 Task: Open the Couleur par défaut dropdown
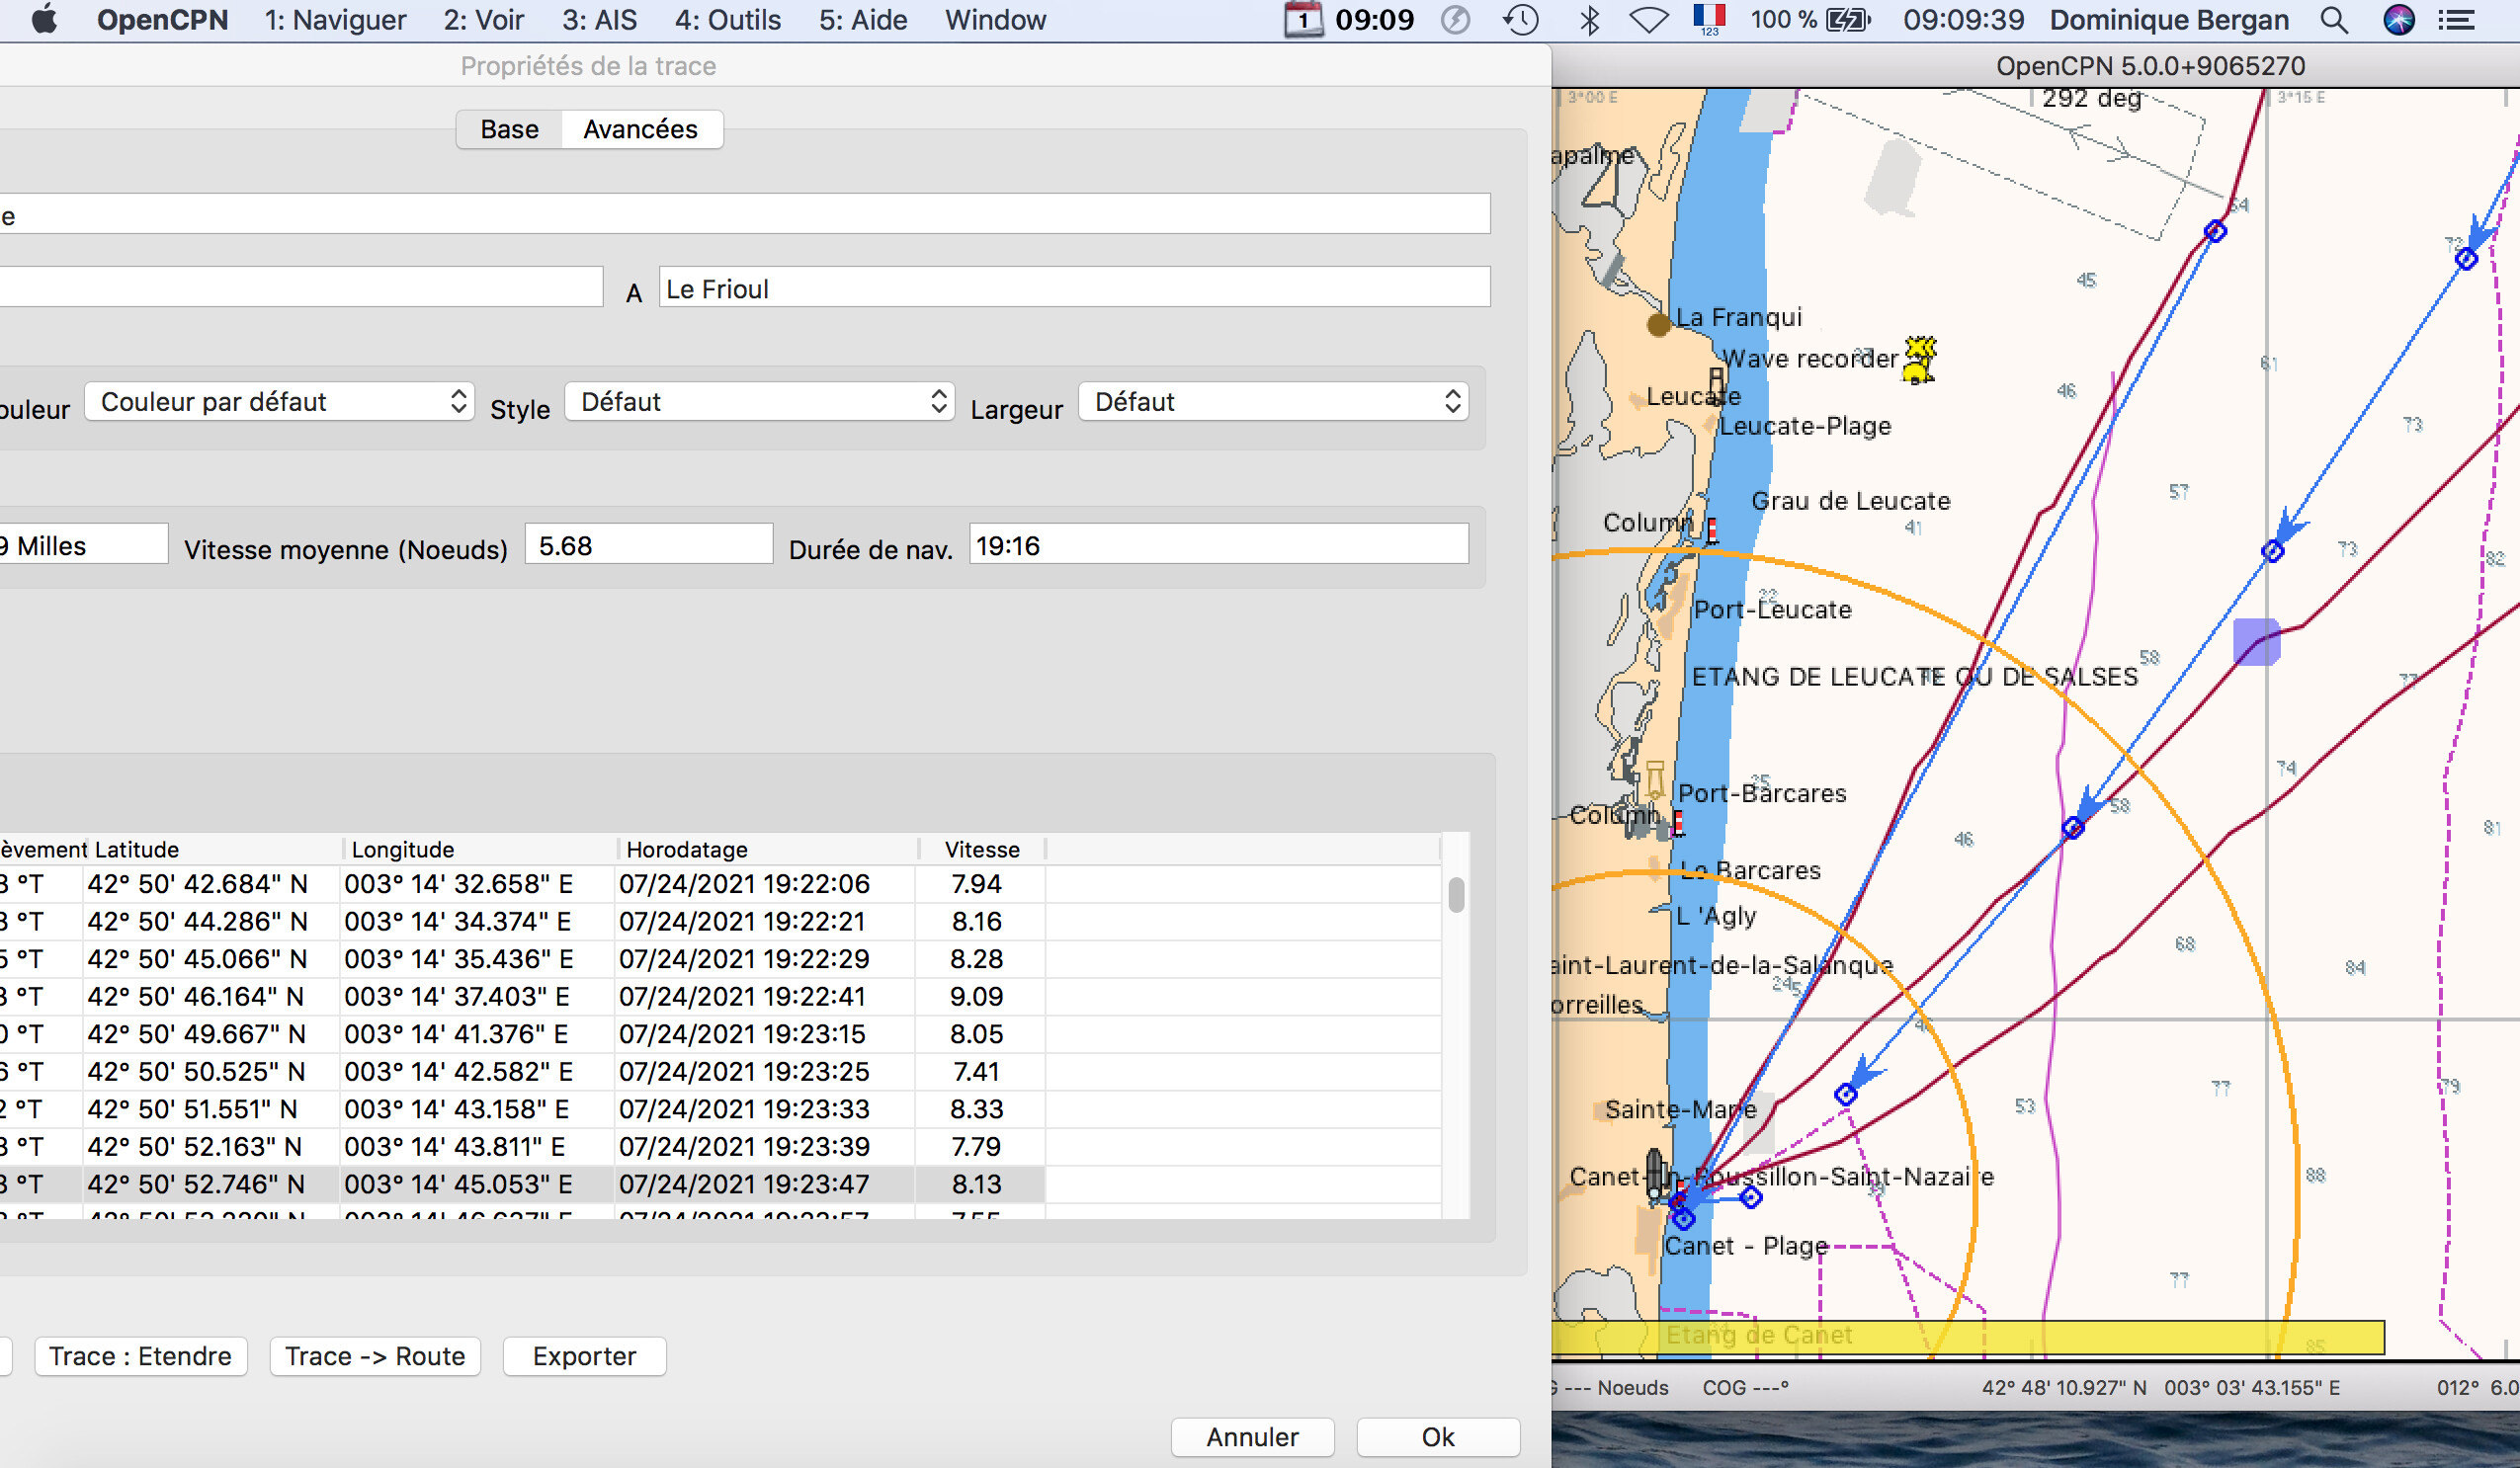pyautogui.click(x=279, y=402)
